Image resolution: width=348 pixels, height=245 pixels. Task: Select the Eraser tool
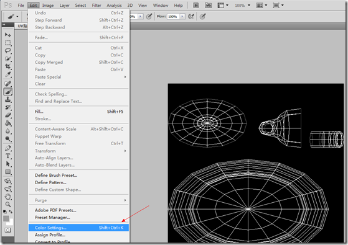[x=7, y=115]
